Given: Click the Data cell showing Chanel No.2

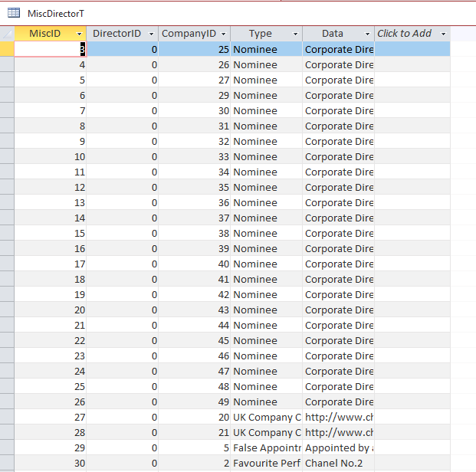Looking at the screenshot, I should [x=338, y=463].
